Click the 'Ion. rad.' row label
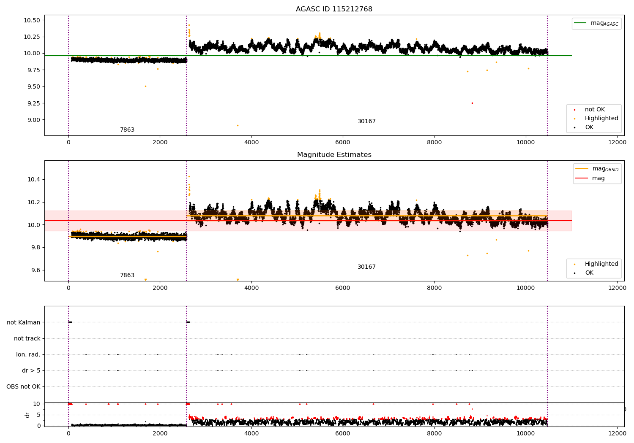This screenshot has height=443, width=634. [x=28, y=355]
